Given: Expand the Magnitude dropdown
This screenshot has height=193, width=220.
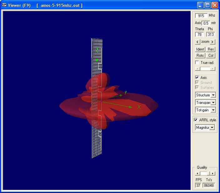Looking at the screenshot, I should tap(212, 128).
